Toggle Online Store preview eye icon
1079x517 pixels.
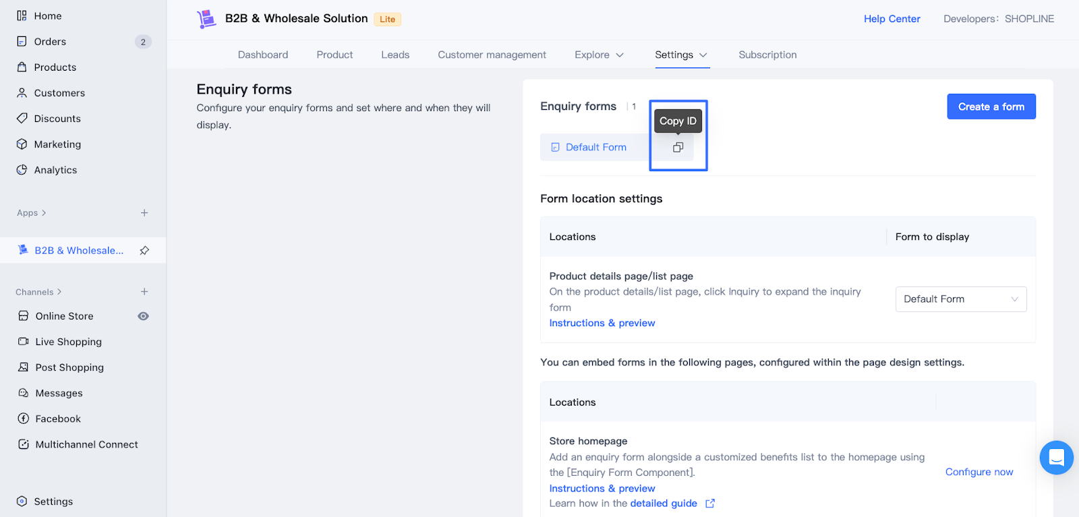pos(143,316)
